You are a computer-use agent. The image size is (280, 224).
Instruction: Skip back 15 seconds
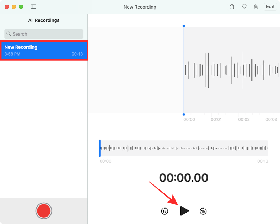(165, 211)
